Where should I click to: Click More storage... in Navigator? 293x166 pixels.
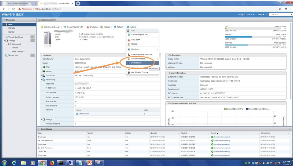[x=18, y=52]
